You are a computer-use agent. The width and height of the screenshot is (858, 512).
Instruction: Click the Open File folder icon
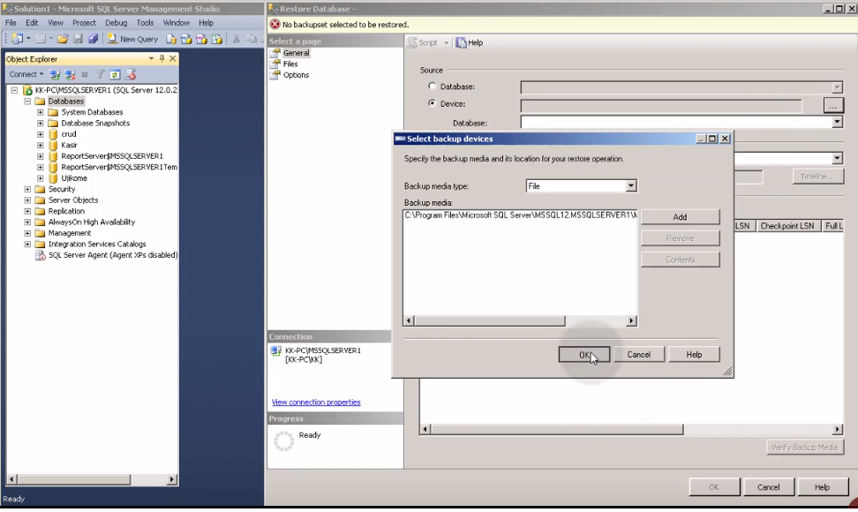pos(63,39)
